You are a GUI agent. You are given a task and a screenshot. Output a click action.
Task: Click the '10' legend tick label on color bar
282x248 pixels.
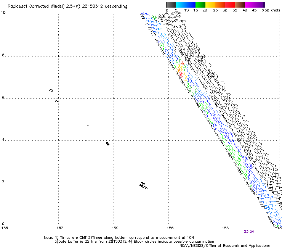click(186, 10)
